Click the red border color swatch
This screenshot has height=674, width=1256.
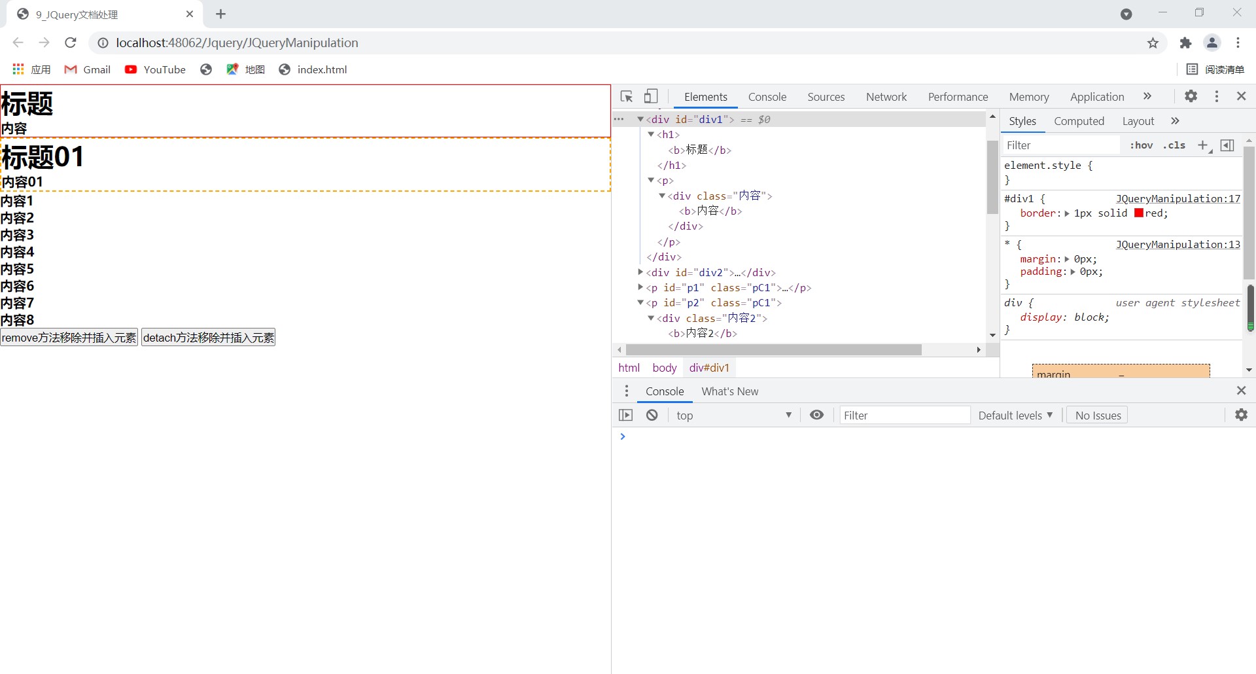point(1139,213)
